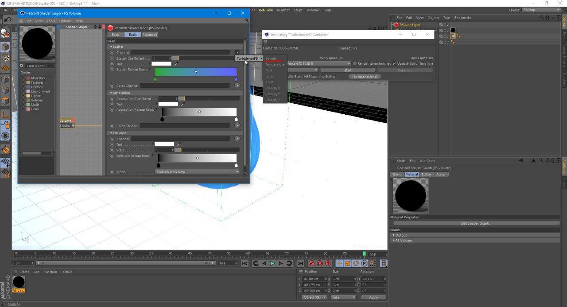
Task: Toggle the Absorption Coefficient animation dot
Action: [x=112, y=99]
